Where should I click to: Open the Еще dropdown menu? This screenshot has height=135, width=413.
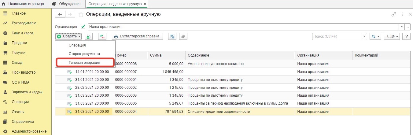point(392,36)
